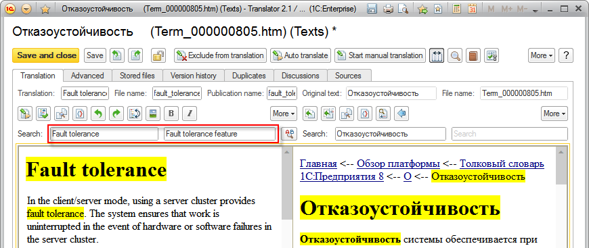Open the Stored files tab
The height and width of the screenshot is (248, 589).
pos(137,76)
